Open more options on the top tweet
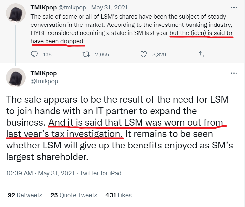Screen dimensions: 245x207 coord(234,7)
